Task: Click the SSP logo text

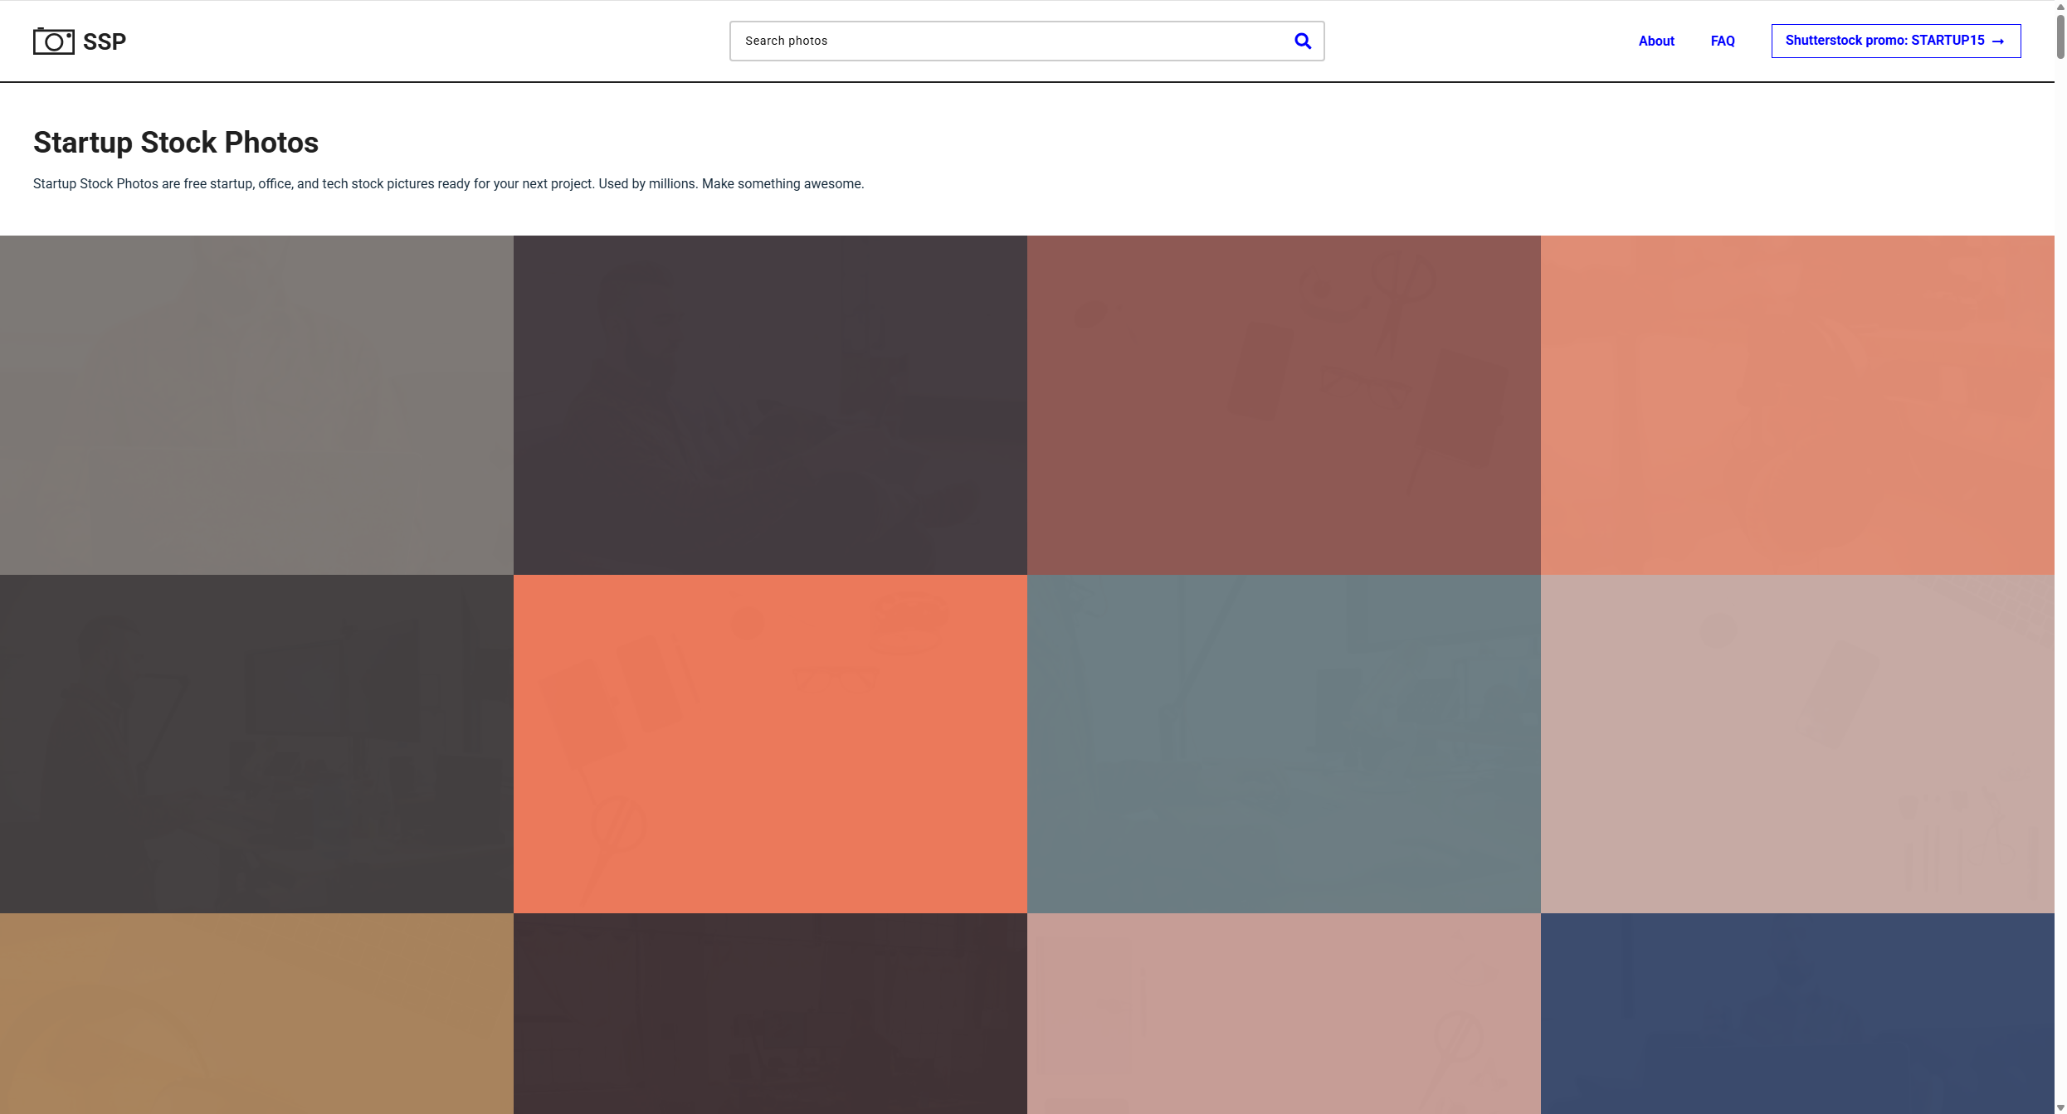Action: click(x=105, y=41)
